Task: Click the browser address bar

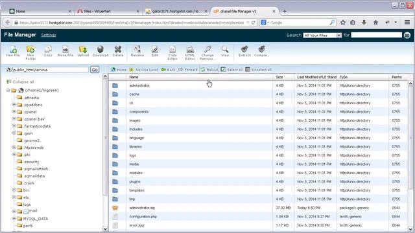Action: coord(132,23)
